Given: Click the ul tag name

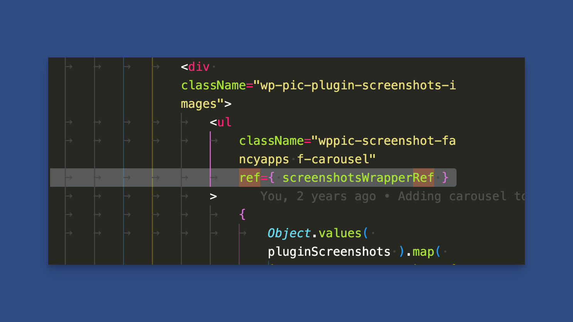Looking at the screenshot, I should pos(224,122).
